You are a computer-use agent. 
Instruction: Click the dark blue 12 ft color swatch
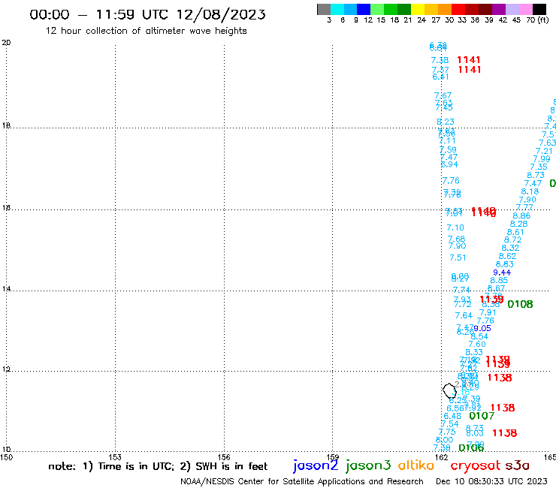pyautogui.click(x=364, y=9)
